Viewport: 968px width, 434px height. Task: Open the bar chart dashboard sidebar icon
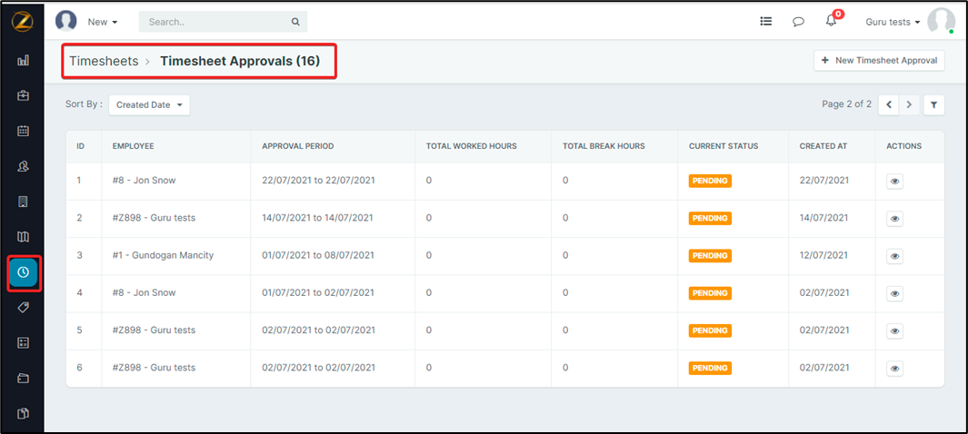[24, 61]
